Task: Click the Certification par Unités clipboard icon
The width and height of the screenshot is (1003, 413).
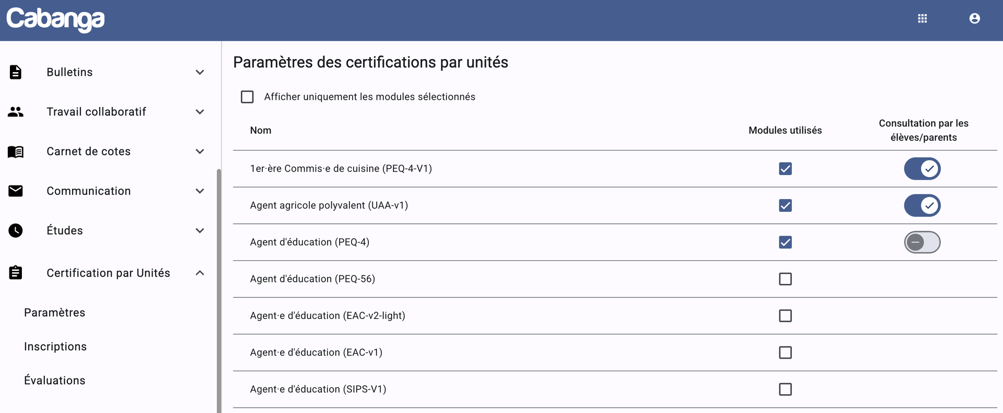Action: pos(16,273)
